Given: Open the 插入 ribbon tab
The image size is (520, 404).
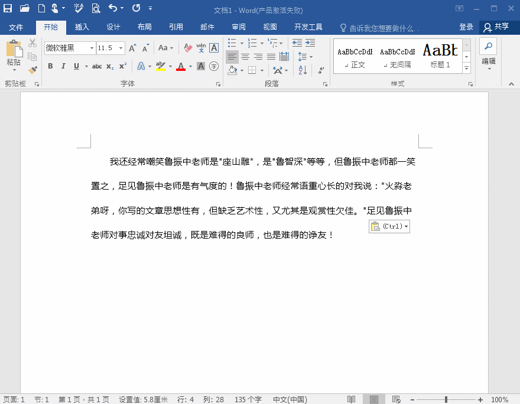Looking at the screenshot, I should pos(82,27).
